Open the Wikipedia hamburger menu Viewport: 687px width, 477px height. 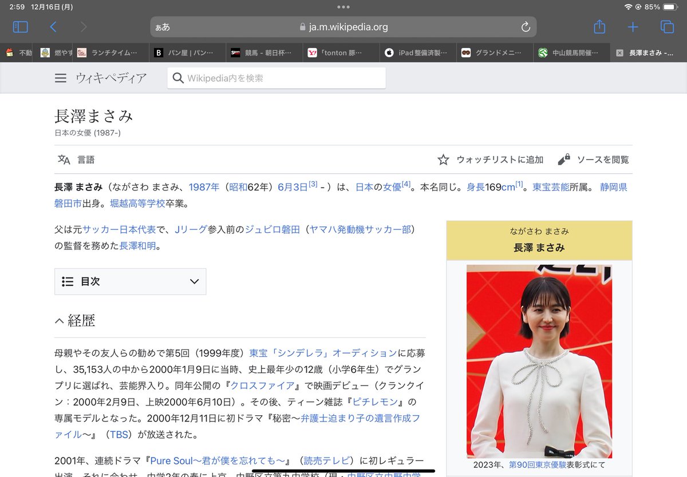click(61, 78)
